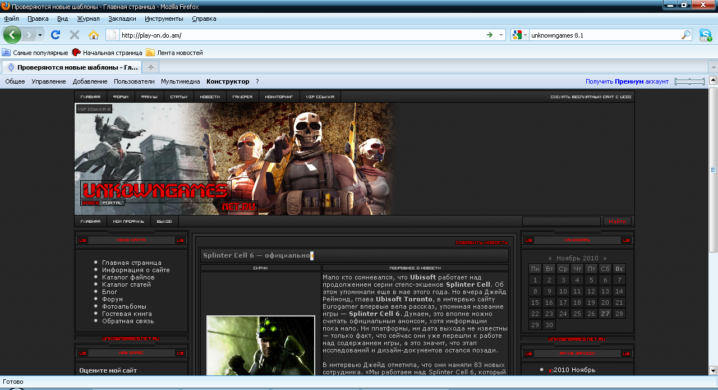The width and height of the screenshot is (718, 390).
Task: Click the МОЙ ПРОФИЛЬ button below banner
Action: (128, 221)
